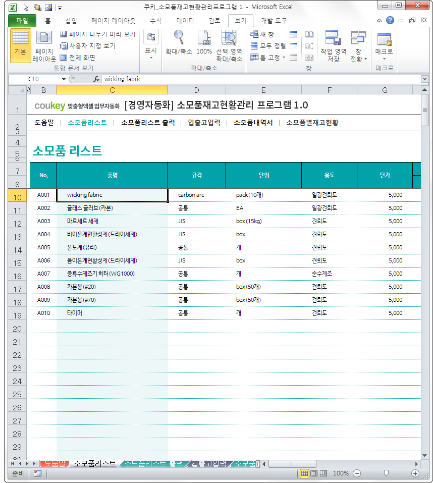Go to first sheet navigation arrow

point(13,463)
